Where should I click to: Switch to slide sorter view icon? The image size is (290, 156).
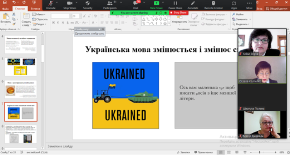pos(229,152)
